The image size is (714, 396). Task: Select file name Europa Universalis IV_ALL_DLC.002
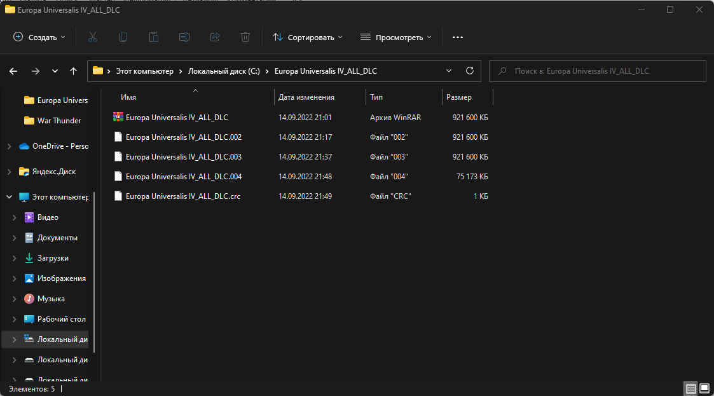pyautogui.click(x=184, y=137)
